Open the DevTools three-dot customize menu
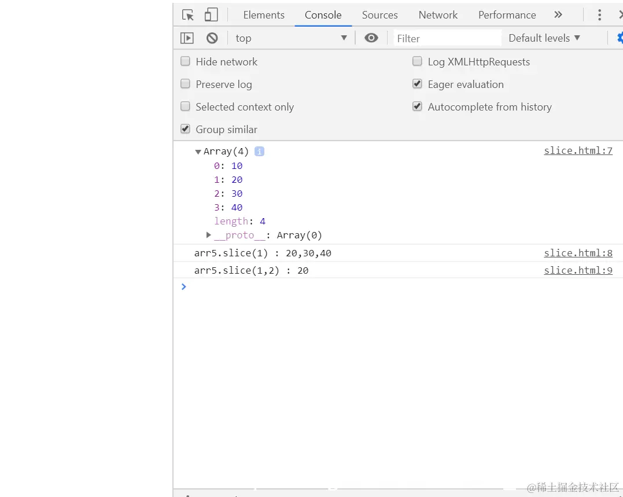 point(599,15)
